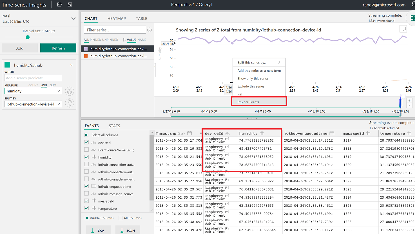Click the perspective grid icon at top right

(x=413, y=18)
